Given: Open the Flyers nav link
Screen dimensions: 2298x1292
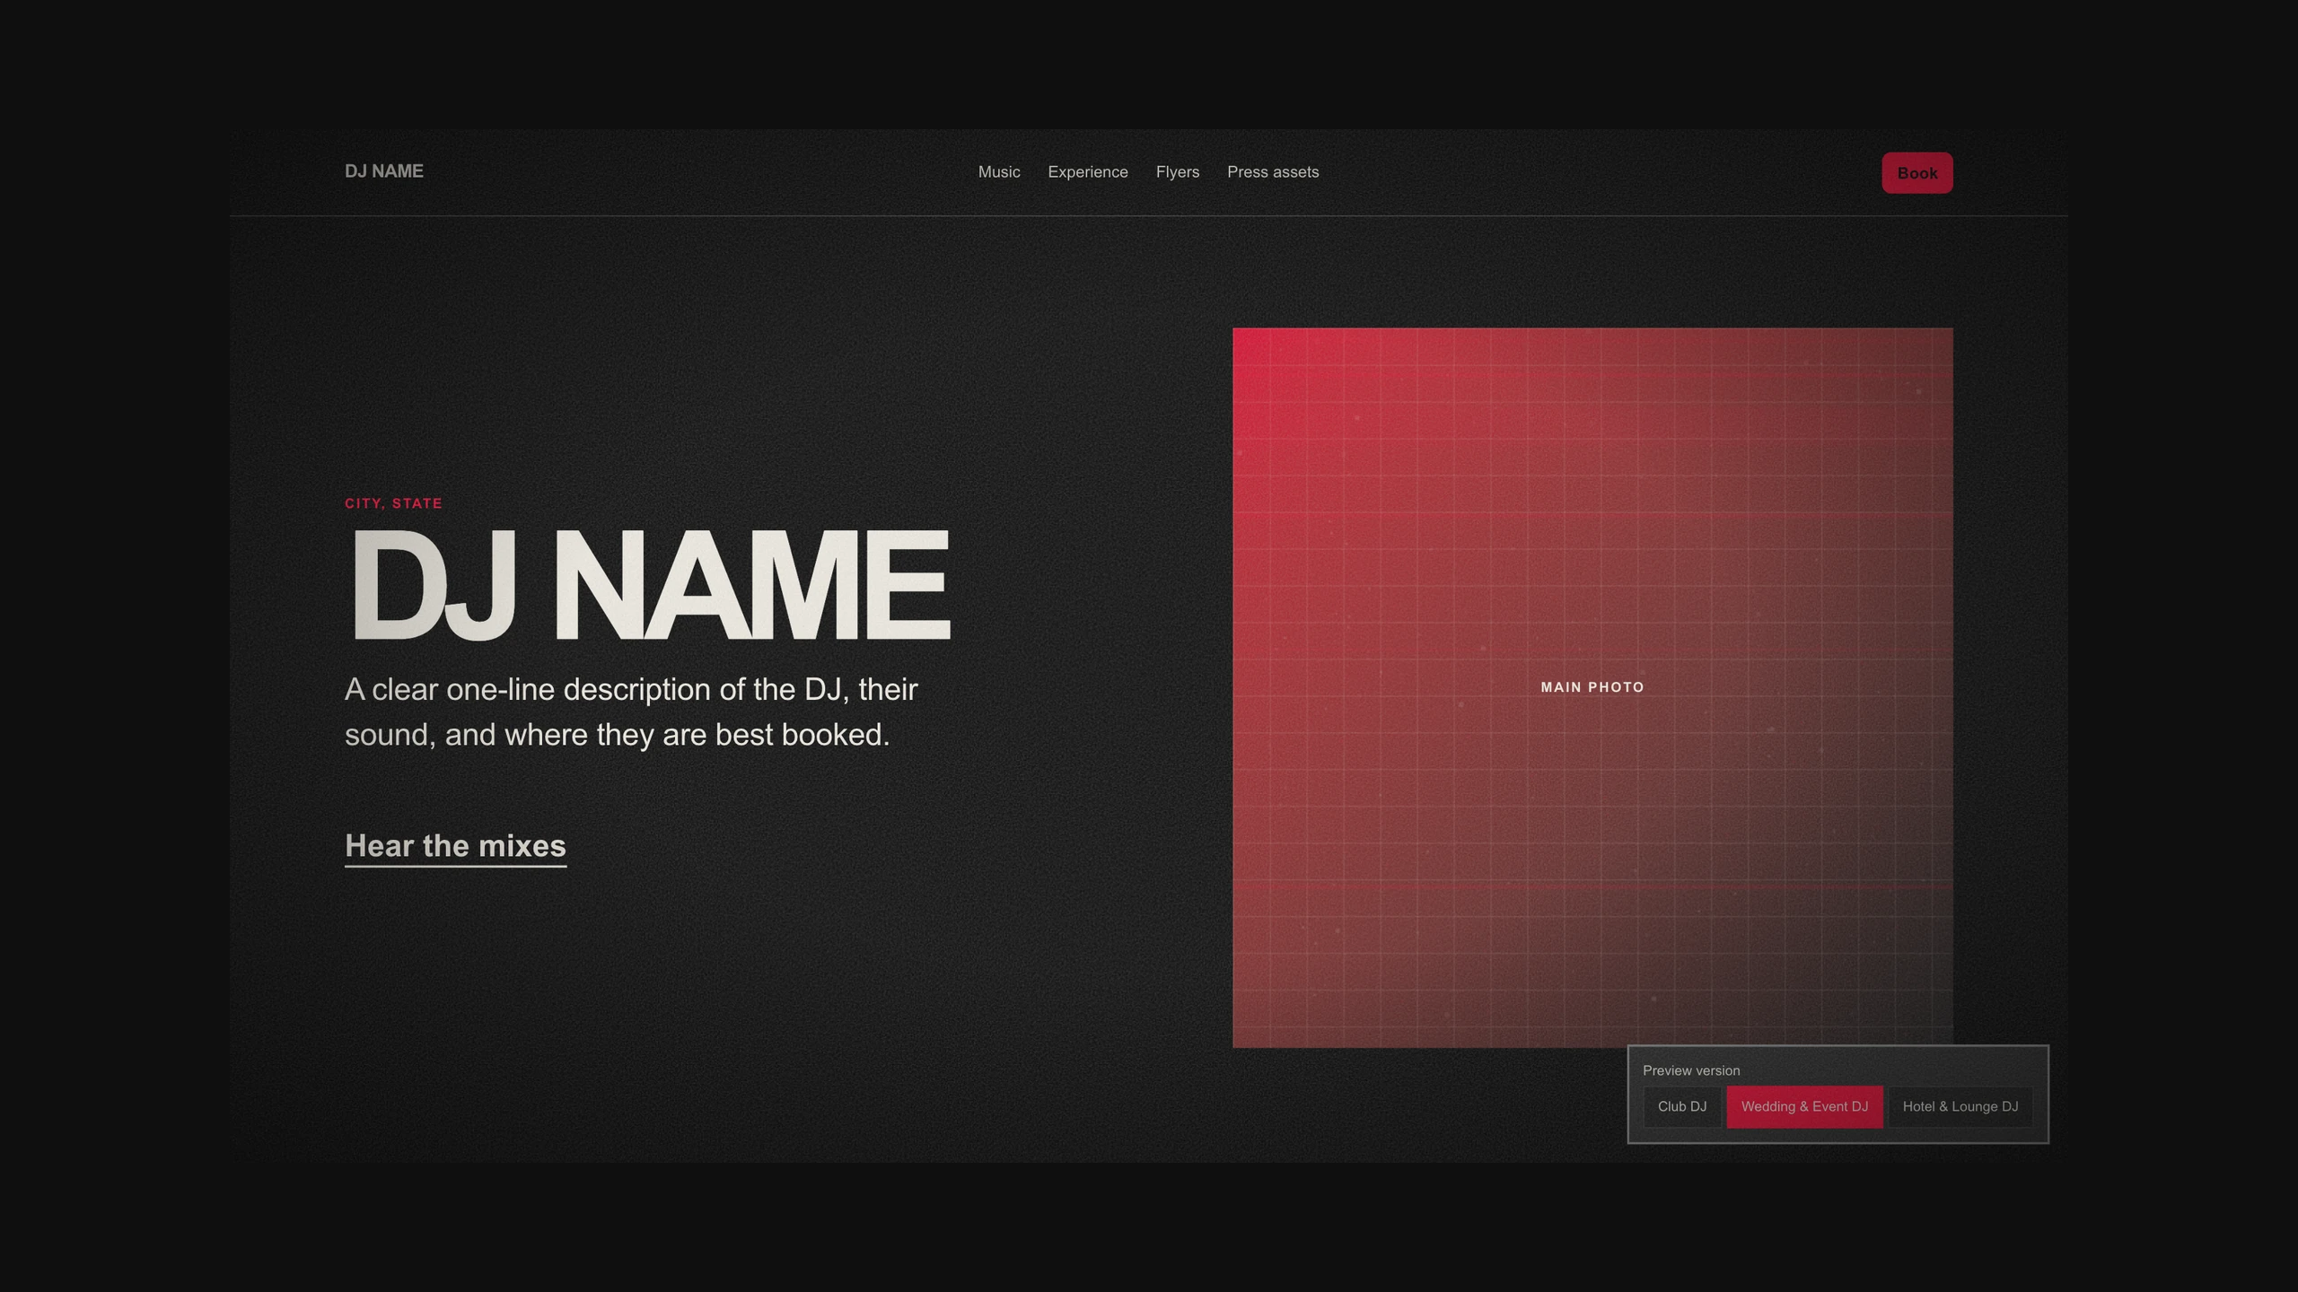Looking at the screenshot, I should tap(1177, 172).
